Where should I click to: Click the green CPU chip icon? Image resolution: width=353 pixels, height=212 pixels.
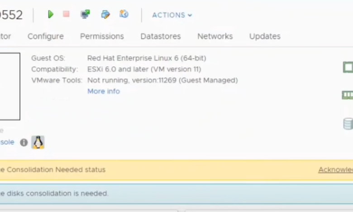pyautogui.click(x=348, y=68)
